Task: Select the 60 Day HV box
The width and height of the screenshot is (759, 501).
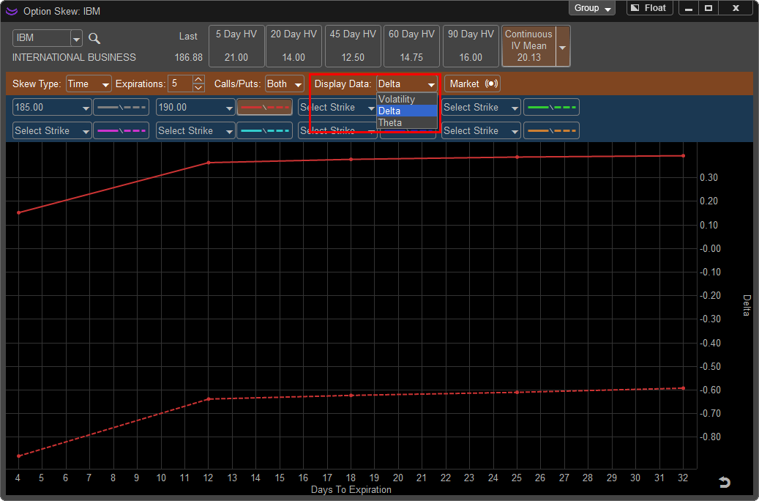Action: click(x=411, y=46)
